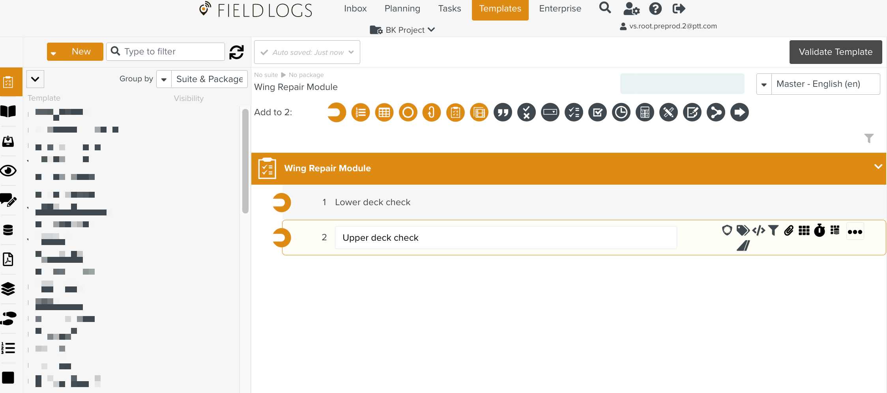
Task: Switch to the Planning tab
Action: tap(402, 9)
